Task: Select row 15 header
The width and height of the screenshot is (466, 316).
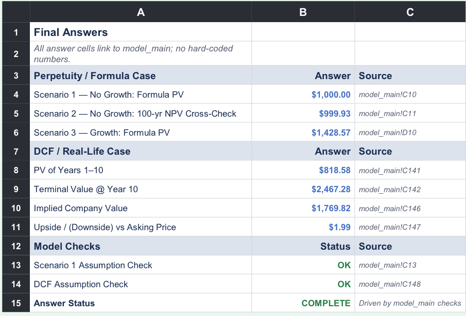Action: (x=16, y=303)
